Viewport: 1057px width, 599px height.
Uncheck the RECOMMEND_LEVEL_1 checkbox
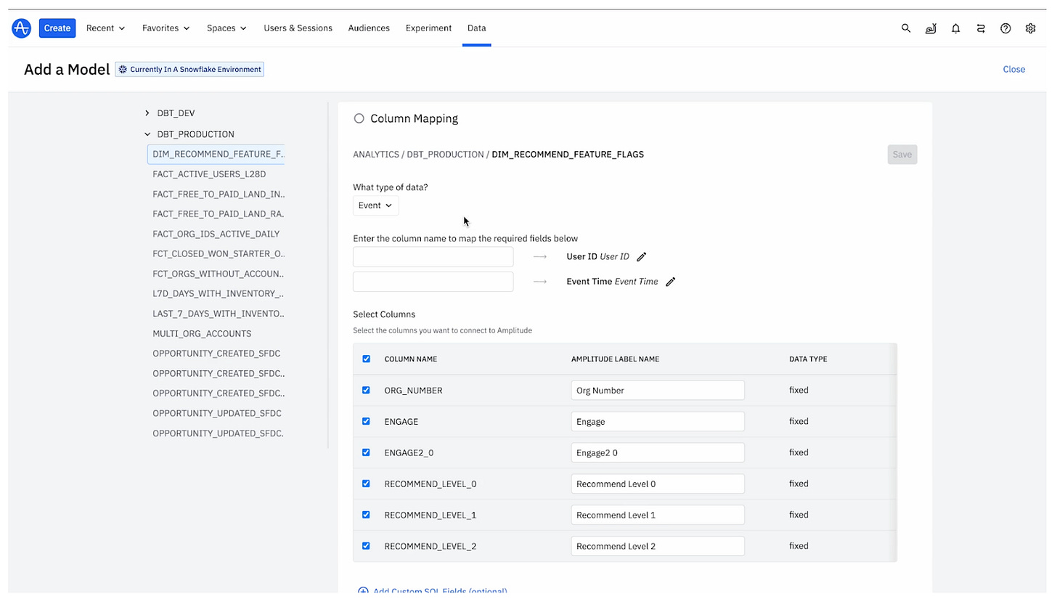click(366, 515)
